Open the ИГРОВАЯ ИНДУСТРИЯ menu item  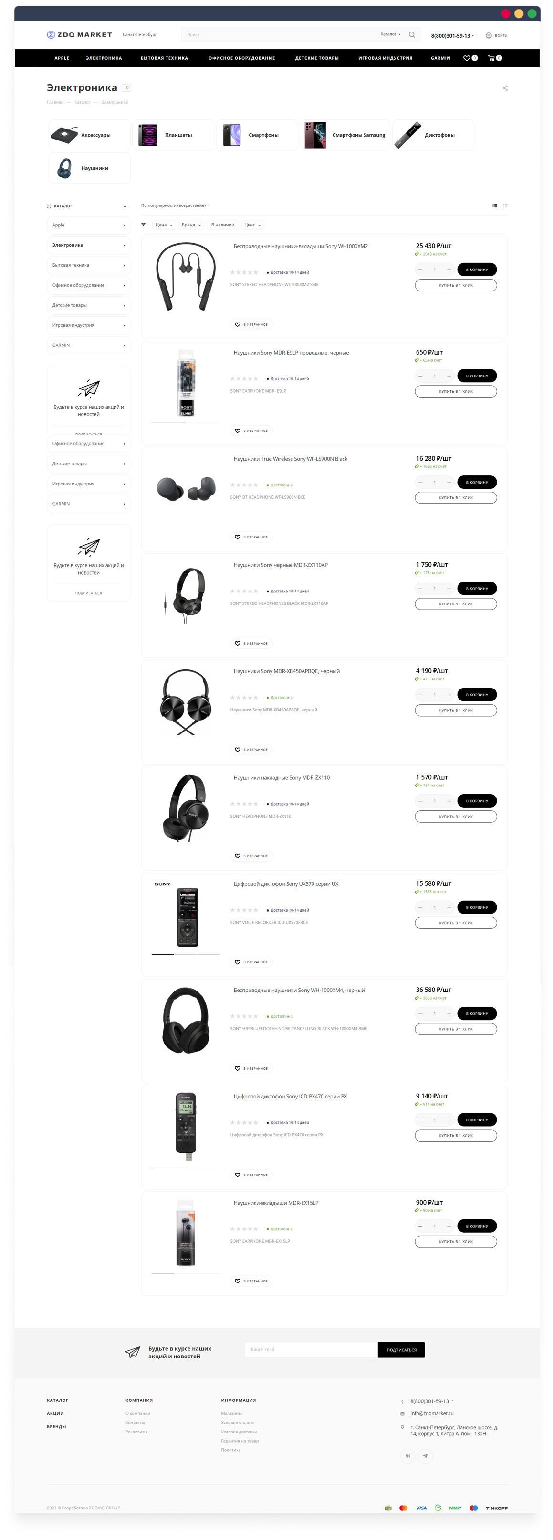click(x=385, y=58)
